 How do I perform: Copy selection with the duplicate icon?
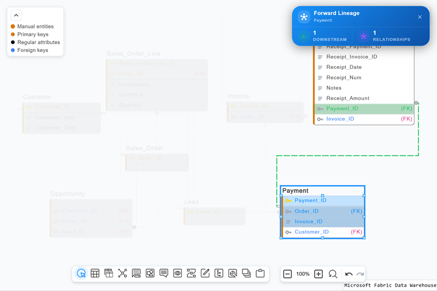coord(246,273)
